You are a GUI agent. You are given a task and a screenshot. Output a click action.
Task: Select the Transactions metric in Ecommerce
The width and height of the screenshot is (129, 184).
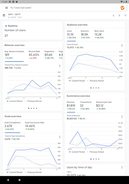coord(86,106)
